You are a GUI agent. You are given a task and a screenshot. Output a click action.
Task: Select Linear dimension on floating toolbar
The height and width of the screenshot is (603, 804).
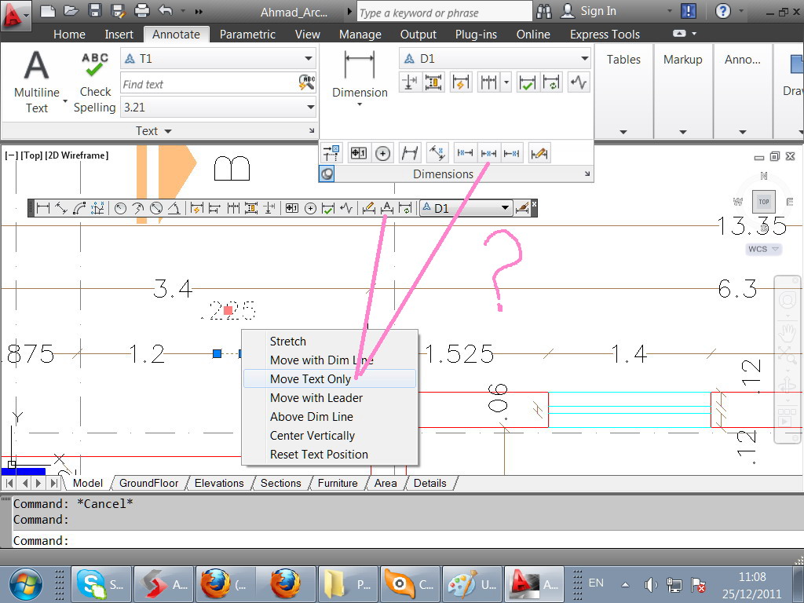point(44,208)
